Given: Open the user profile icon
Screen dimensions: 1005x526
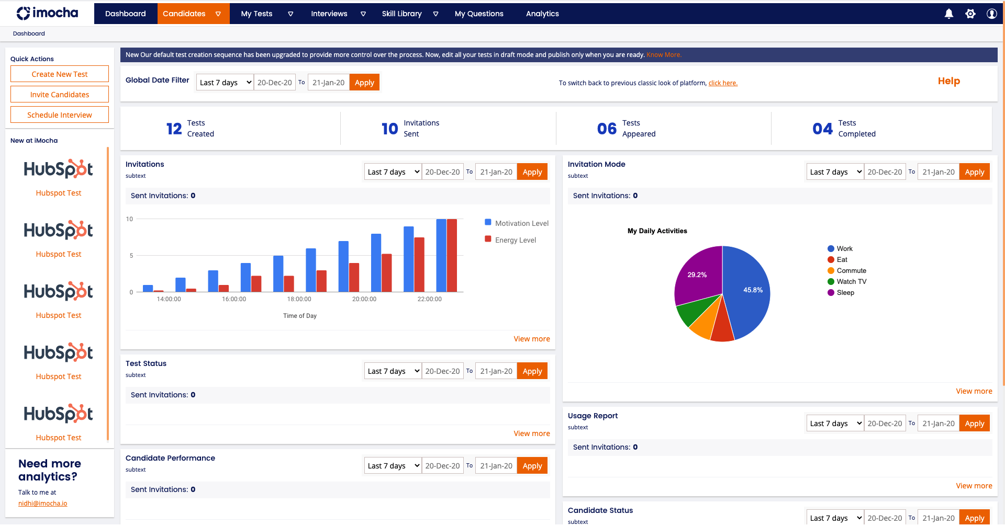Looking at the screenshot, I should [991, 14].
